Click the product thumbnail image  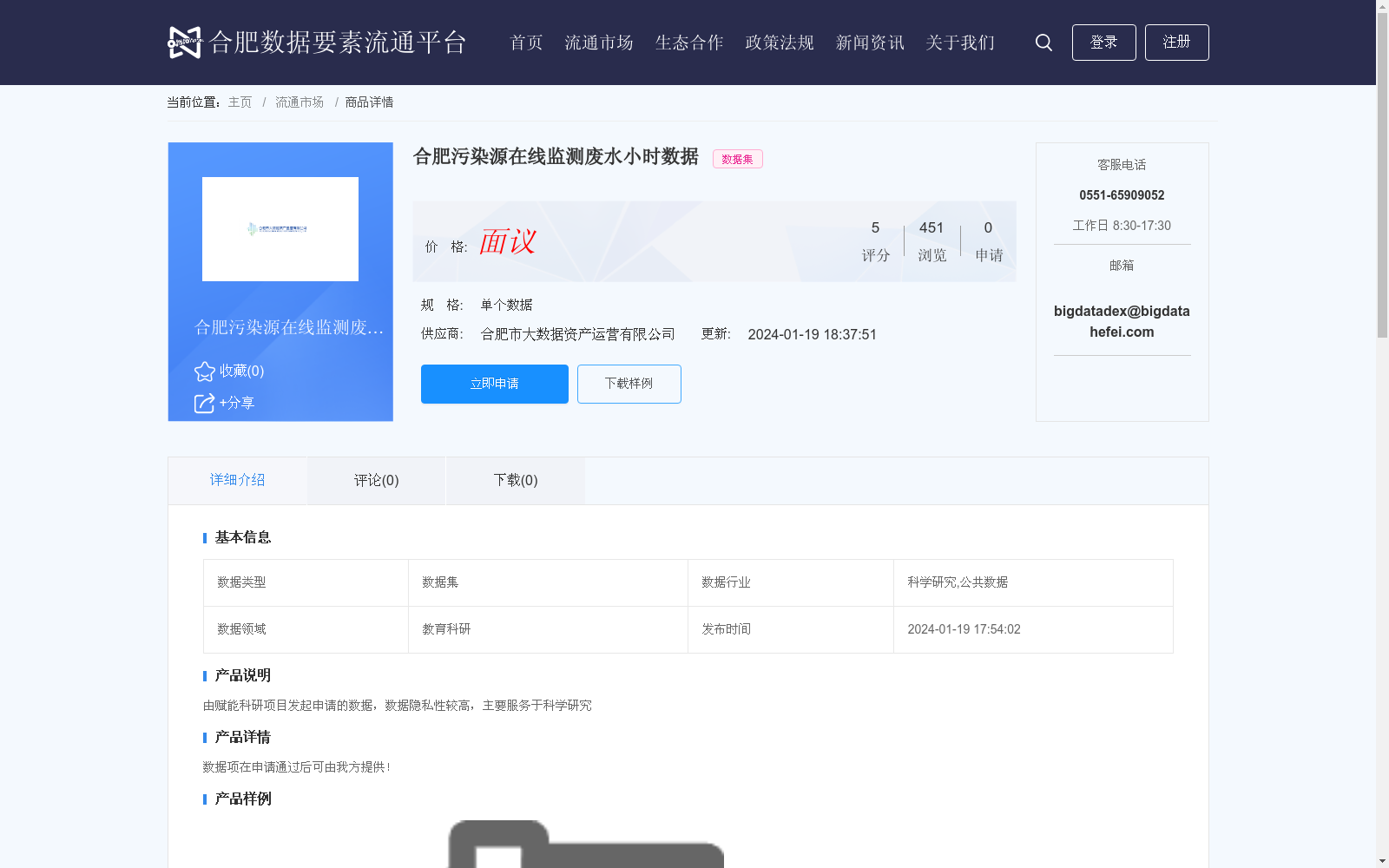(280, 229)
